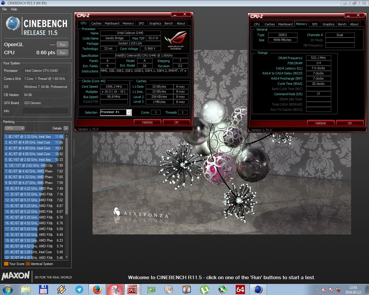This screenshot has height=295, width=369.
Task: Open uTorrent from the taskbar
Action: click(x=204, y=290)
